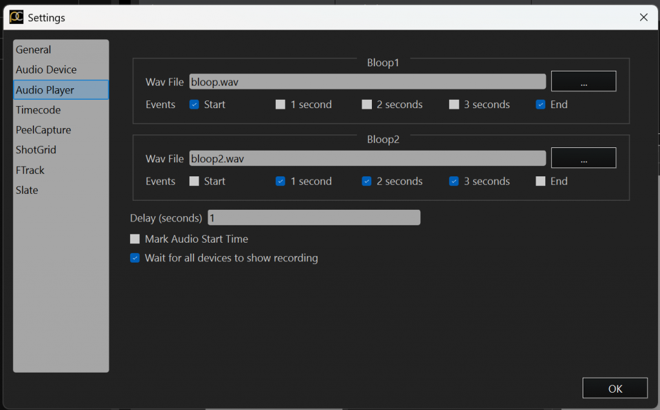
Task: Open the General settings page
Action: point(34,50)
